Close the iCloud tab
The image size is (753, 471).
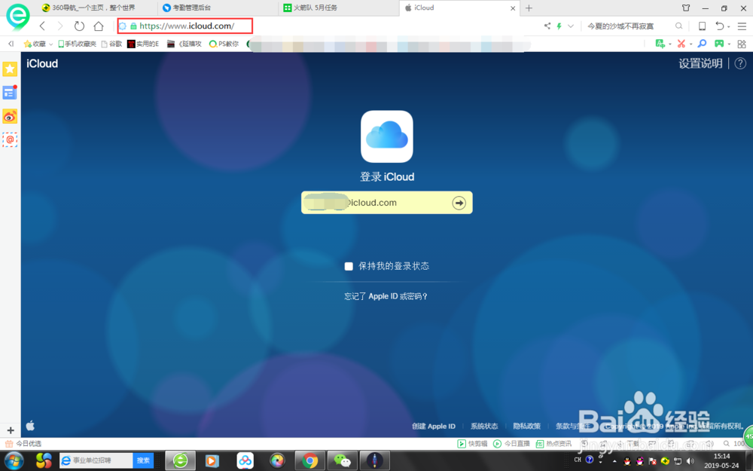pyautogui.click(x=512, y=8)
